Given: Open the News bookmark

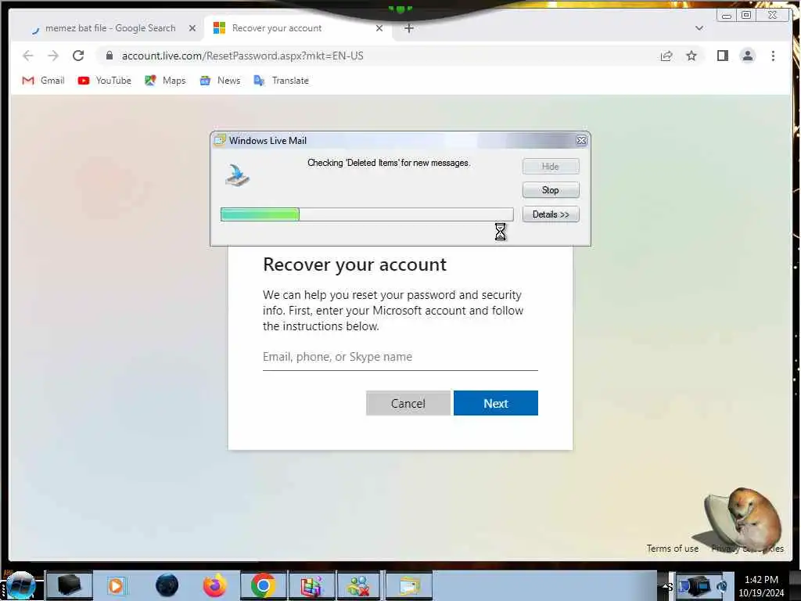Looking at the screenshot, I should click(x=220, y=81).
